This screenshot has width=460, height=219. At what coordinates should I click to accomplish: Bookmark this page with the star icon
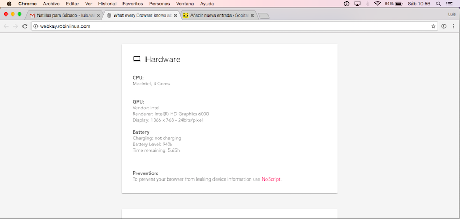(433, 26)
